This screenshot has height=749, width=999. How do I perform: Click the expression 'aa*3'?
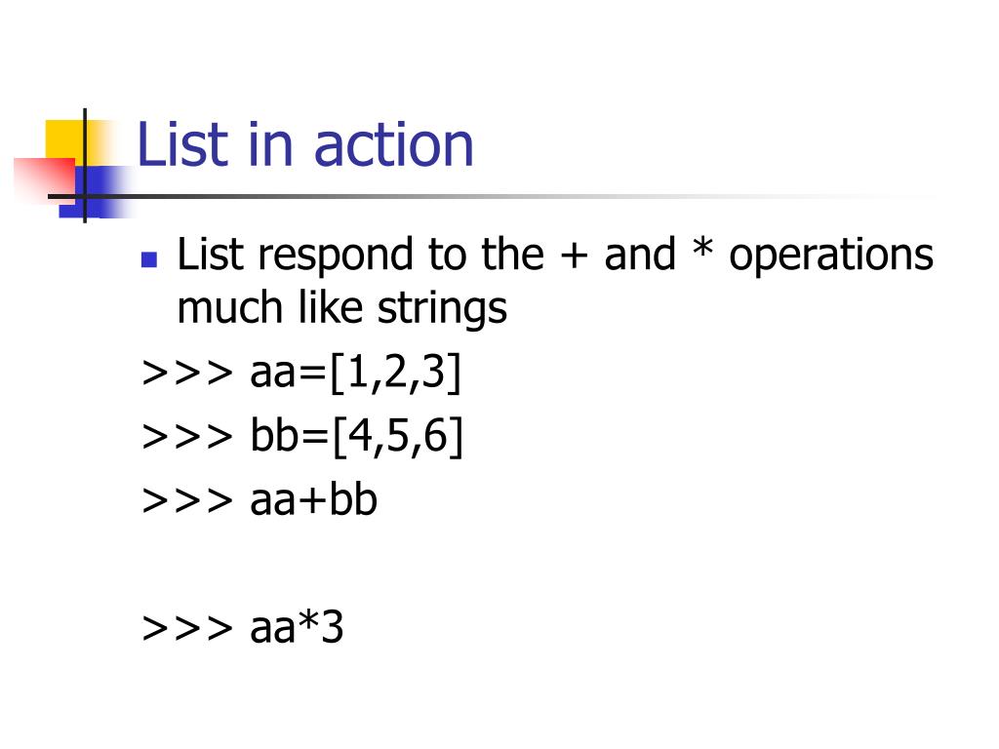coord(297,627)
